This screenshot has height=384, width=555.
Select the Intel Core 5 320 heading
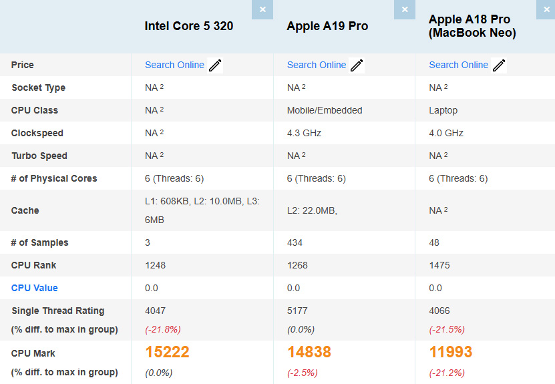[x=189, y=26]
